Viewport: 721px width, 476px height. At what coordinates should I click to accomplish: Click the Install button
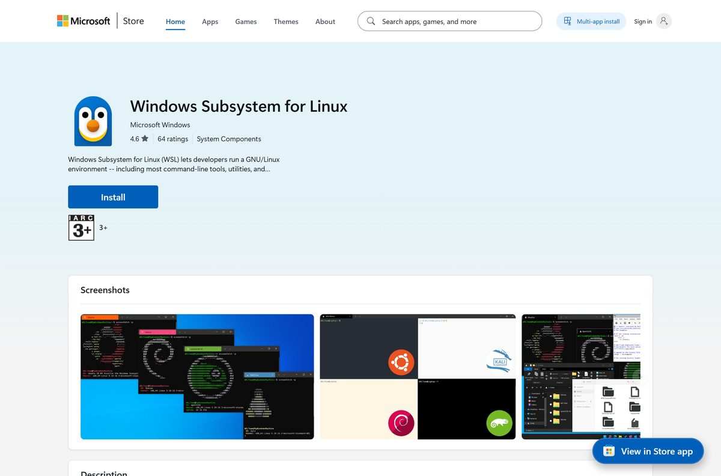113,197
